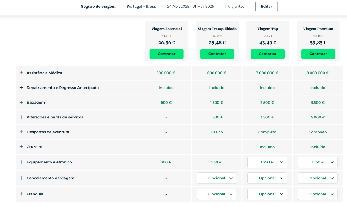Click the Viagem Top plan title
The image size is (347, 207).
tap(267, 29)
